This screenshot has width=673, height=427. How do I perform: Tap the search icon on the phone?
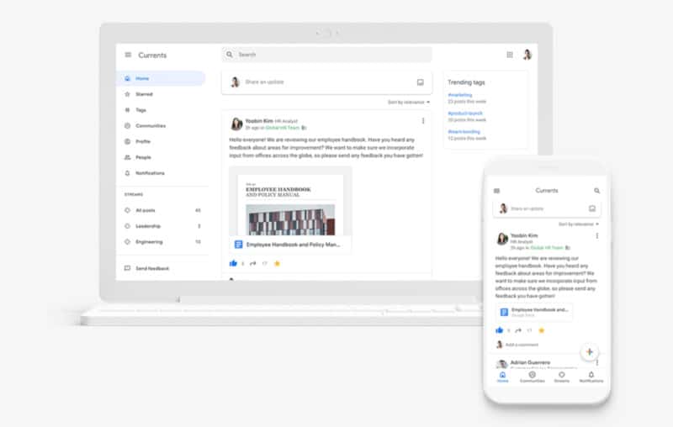pos(596,190)
